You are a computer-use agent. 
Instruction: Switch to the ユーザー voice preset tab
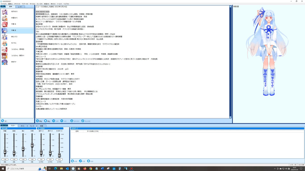[20, 7]
